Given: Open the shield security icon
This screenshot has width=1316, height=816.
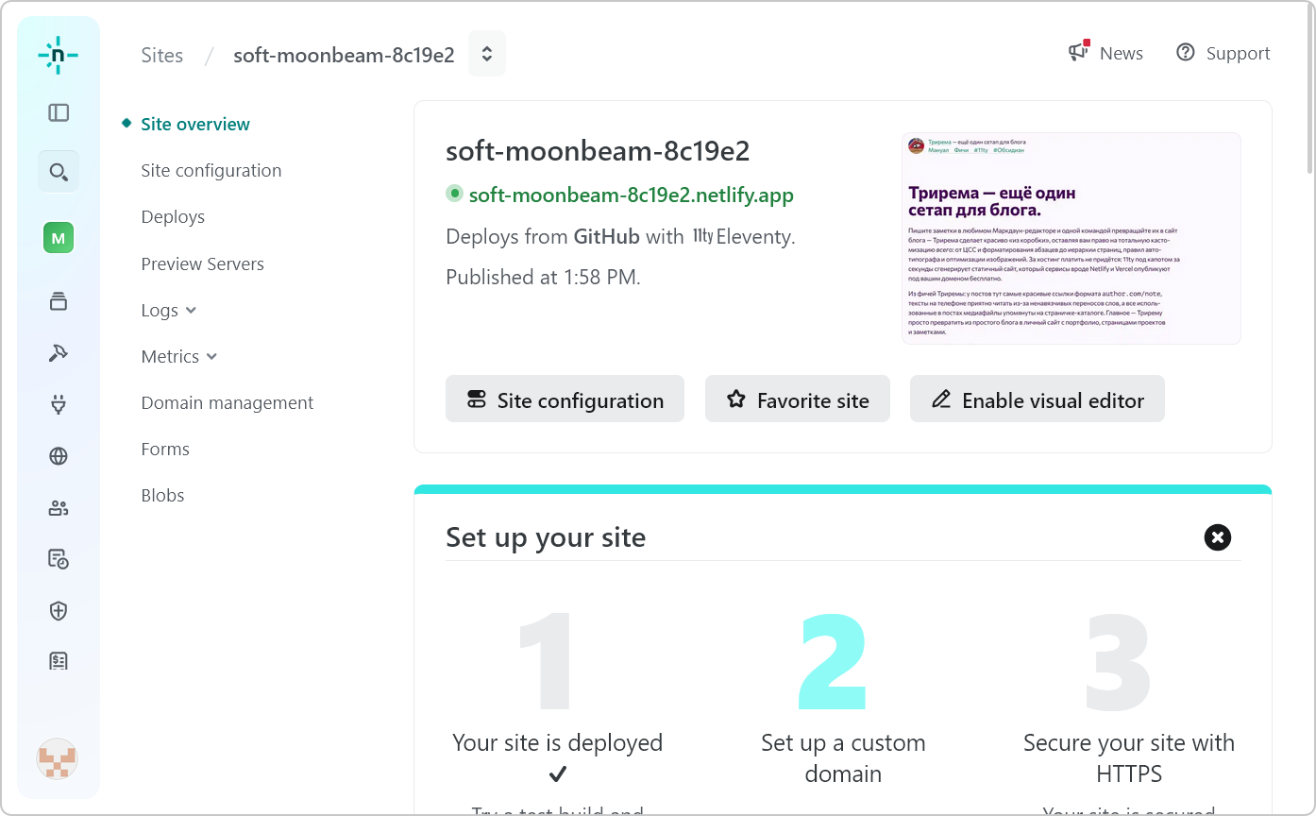Looking at the screenshot, I should pyautogui.click(x=59, y=611).
